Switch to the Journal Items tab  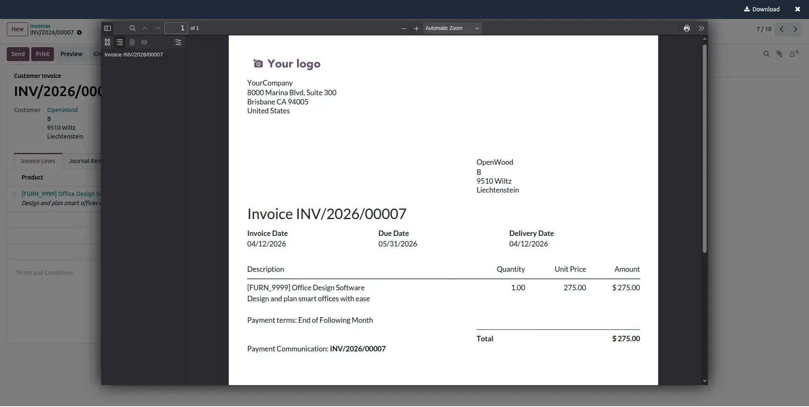point(85,161)
